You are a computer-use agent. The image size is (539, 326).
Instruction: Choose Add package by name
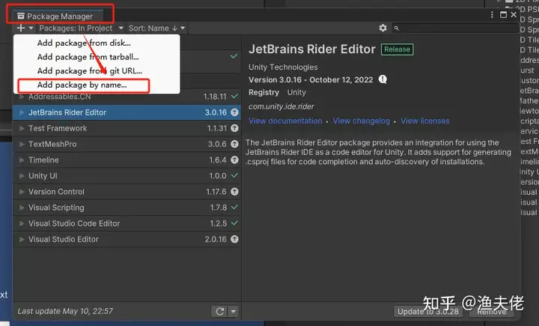click(97, 85)
